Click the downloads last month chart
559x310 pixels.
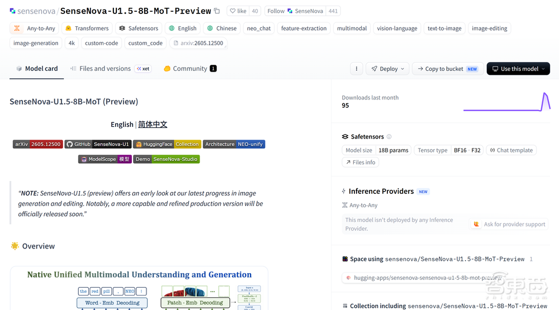pos(506,102)
